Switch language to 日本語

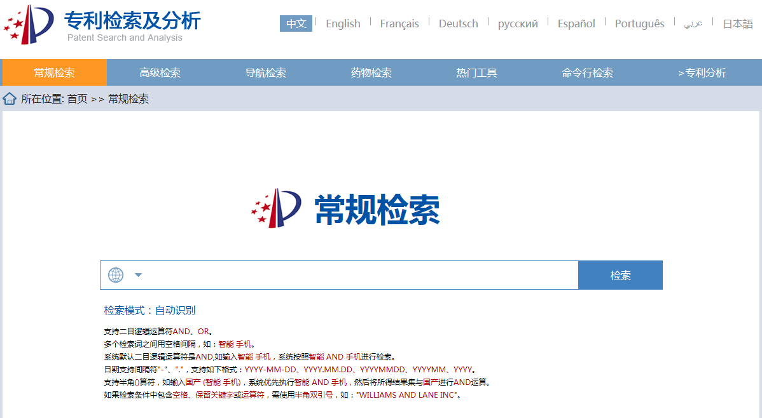[x=738, y=24]
